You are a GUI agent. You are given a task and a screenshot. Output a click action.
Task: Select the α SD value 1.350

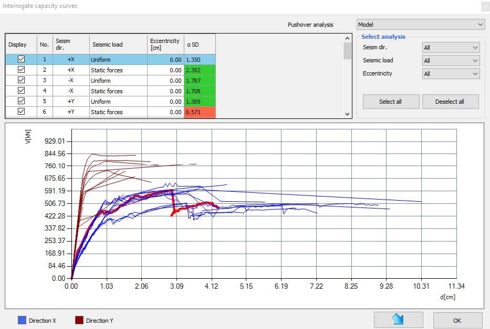(x=200, y=60)
